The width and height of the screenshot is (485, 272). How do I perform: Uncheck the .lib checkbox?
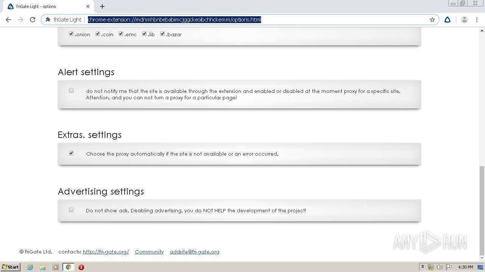click(x=144, y=34)
